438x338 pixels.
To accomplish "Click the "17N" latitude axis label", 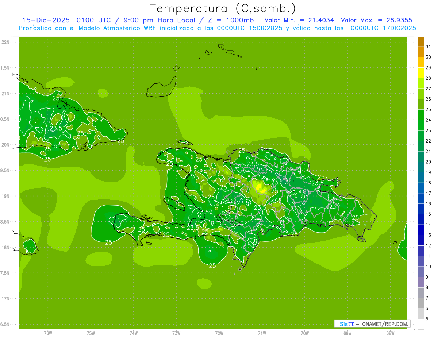I will click(x=6, y=299).
